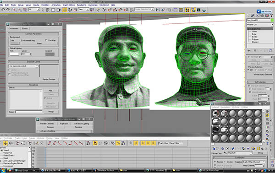The width and height of the screenshot is (275, 173).
Task: Select the Texture radio button
Action: 215,162
